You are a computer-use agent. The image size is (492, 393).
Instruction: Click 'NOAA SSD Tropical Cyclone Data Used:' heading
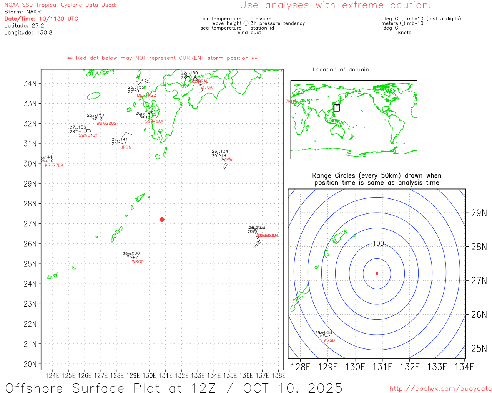click(60, 5)
